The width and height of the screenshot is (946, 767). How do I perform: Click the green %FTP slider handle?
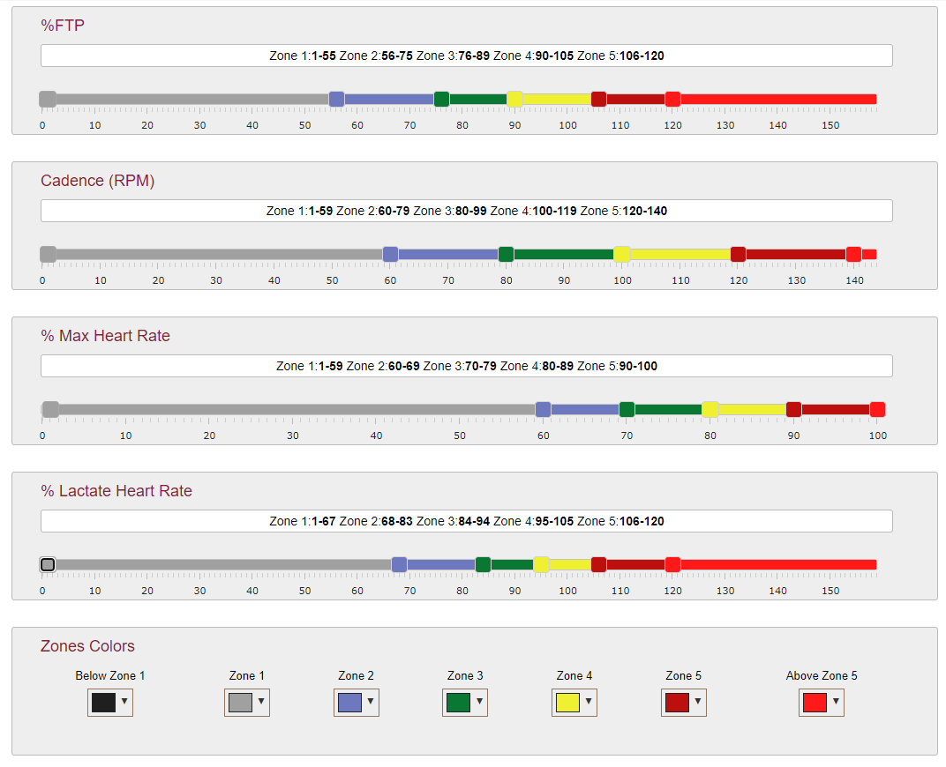click(441, 100)
